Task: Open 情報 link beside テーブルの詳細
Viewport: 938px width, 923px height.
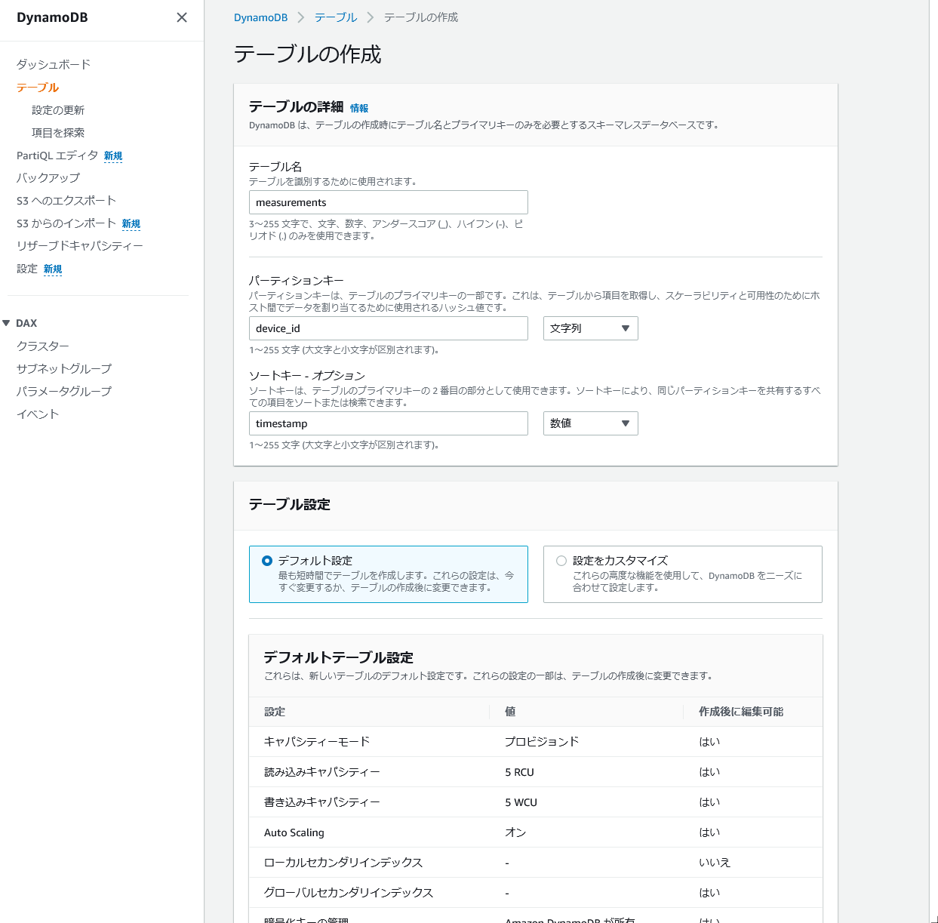Action: (x=359, y=109)
